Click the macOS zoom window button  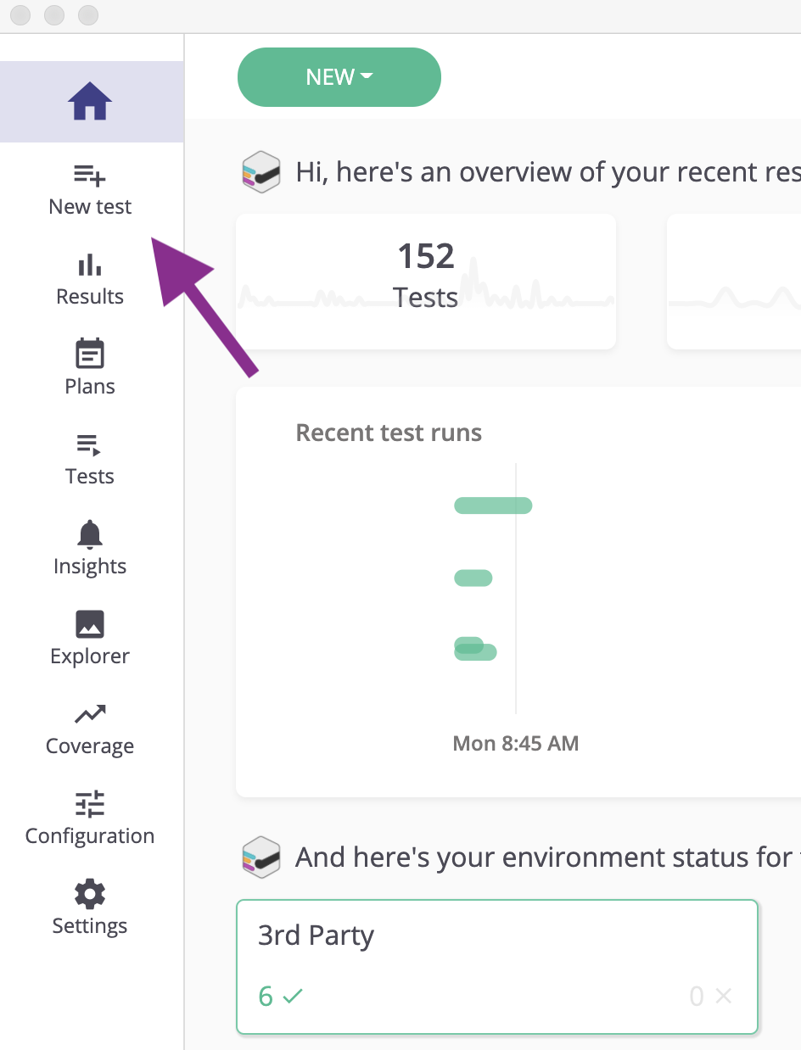[x=88, y=15]
